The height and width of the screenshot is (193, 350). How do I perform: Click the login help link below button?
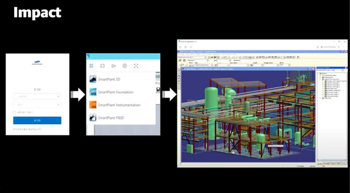(27, 129)
